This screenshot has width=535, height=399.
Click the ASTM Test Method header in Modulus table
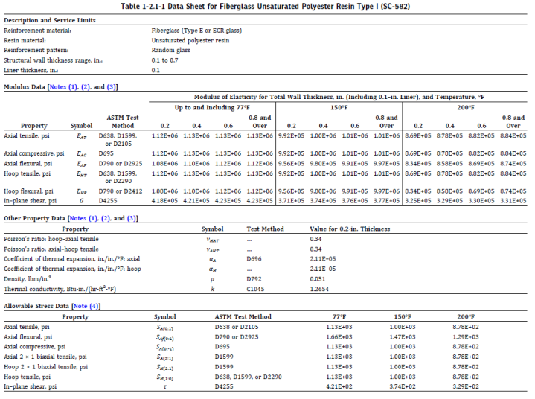122,121
